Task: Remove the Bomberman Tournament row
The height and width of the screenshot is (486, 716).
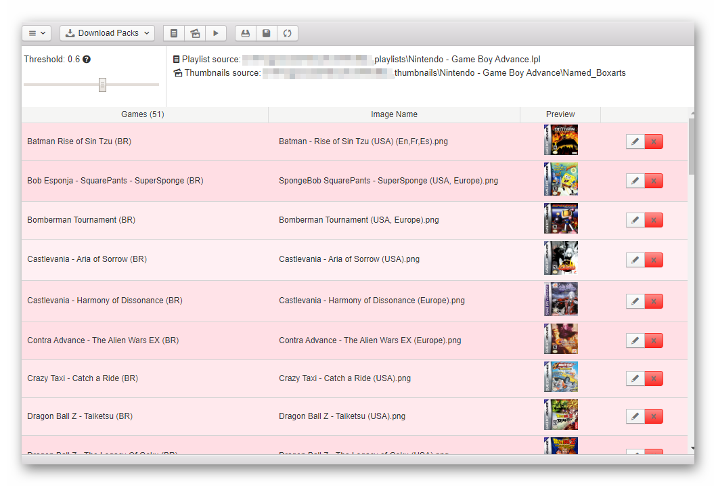Action: (654, 220)
